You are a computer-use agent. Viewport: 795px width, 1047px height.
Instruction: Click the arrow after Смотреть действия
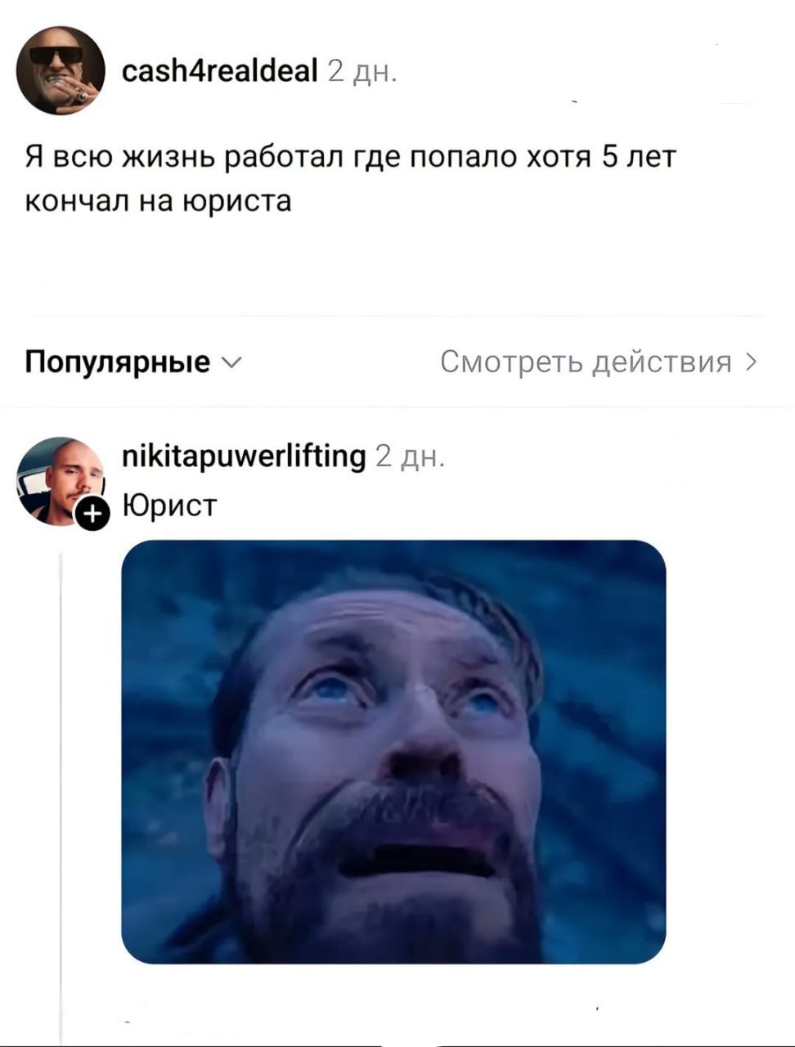[x=752, y=362]
